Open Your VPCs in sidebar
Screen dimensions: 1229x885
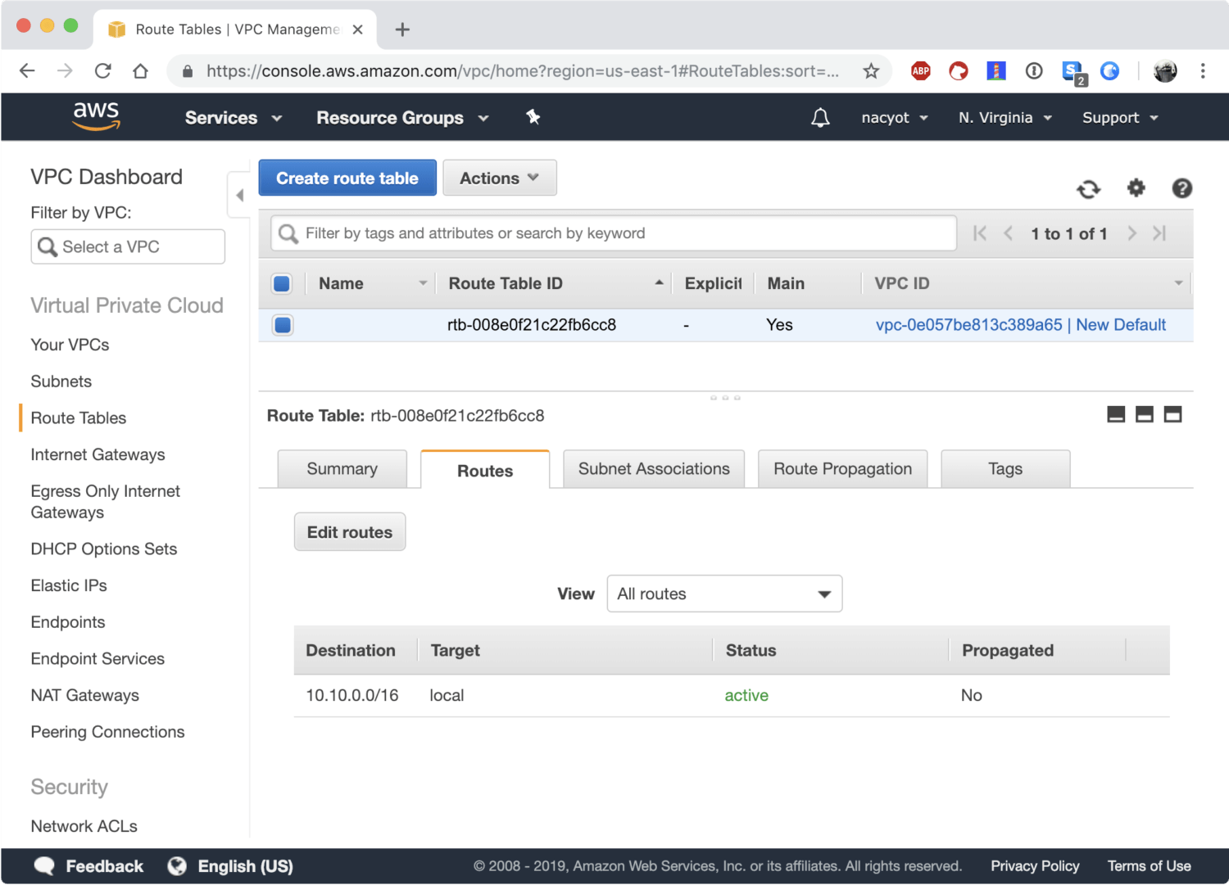[70, 345]
